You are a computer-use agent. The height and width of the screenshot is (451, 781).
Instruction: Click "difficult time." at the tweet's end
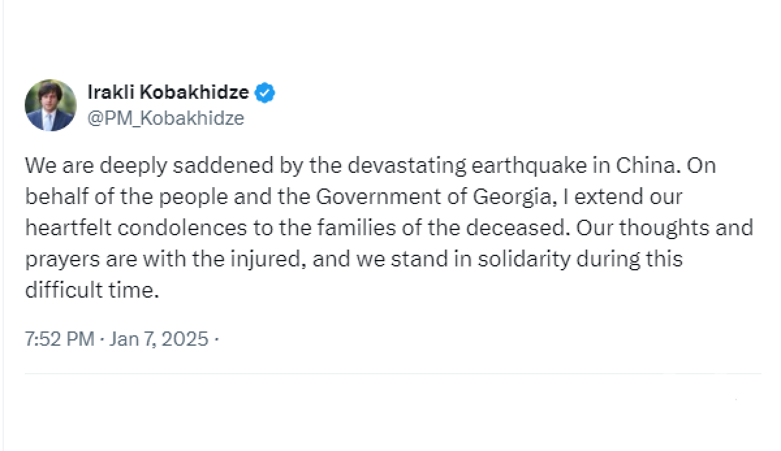[92, 290]
